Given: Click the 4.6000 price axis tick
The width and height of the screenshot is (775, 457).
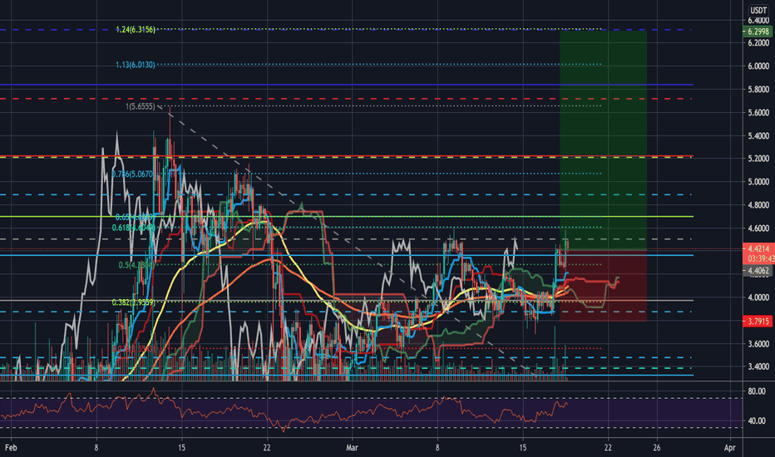Looking at the screenshot, I should click(x=758, y=228).
